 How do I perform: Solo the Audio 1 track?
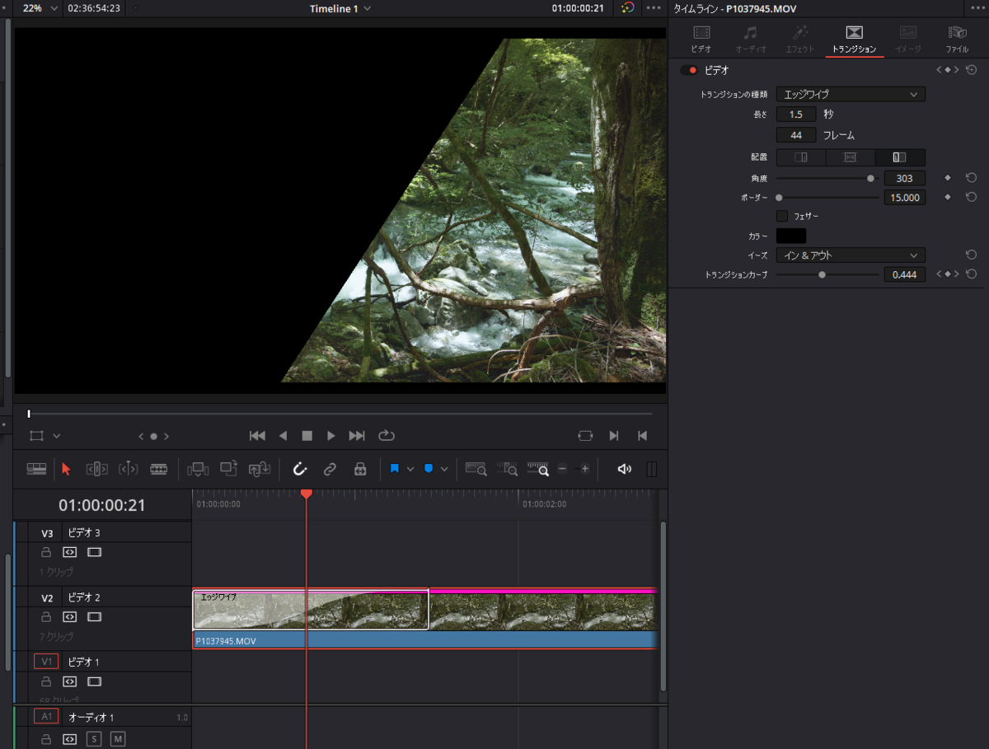[94, 739]
